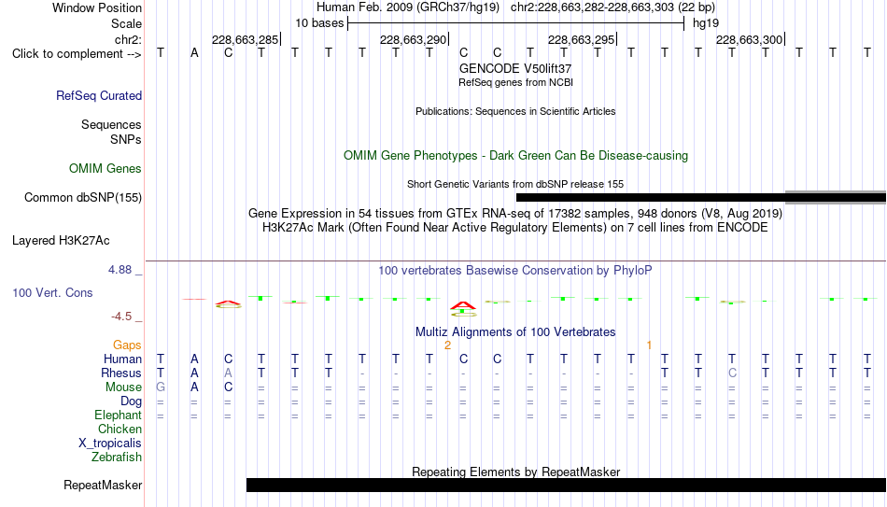Click the '10 bases' scale bar text
Screen dimensions: 887x507
[319, 23]
